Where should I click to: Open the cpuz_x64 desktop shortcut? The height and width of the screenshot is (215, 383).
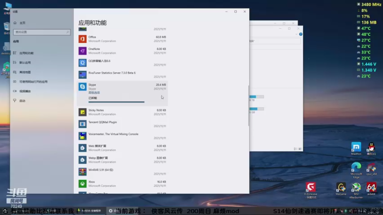pyautogui.click(x=372, y=169)
